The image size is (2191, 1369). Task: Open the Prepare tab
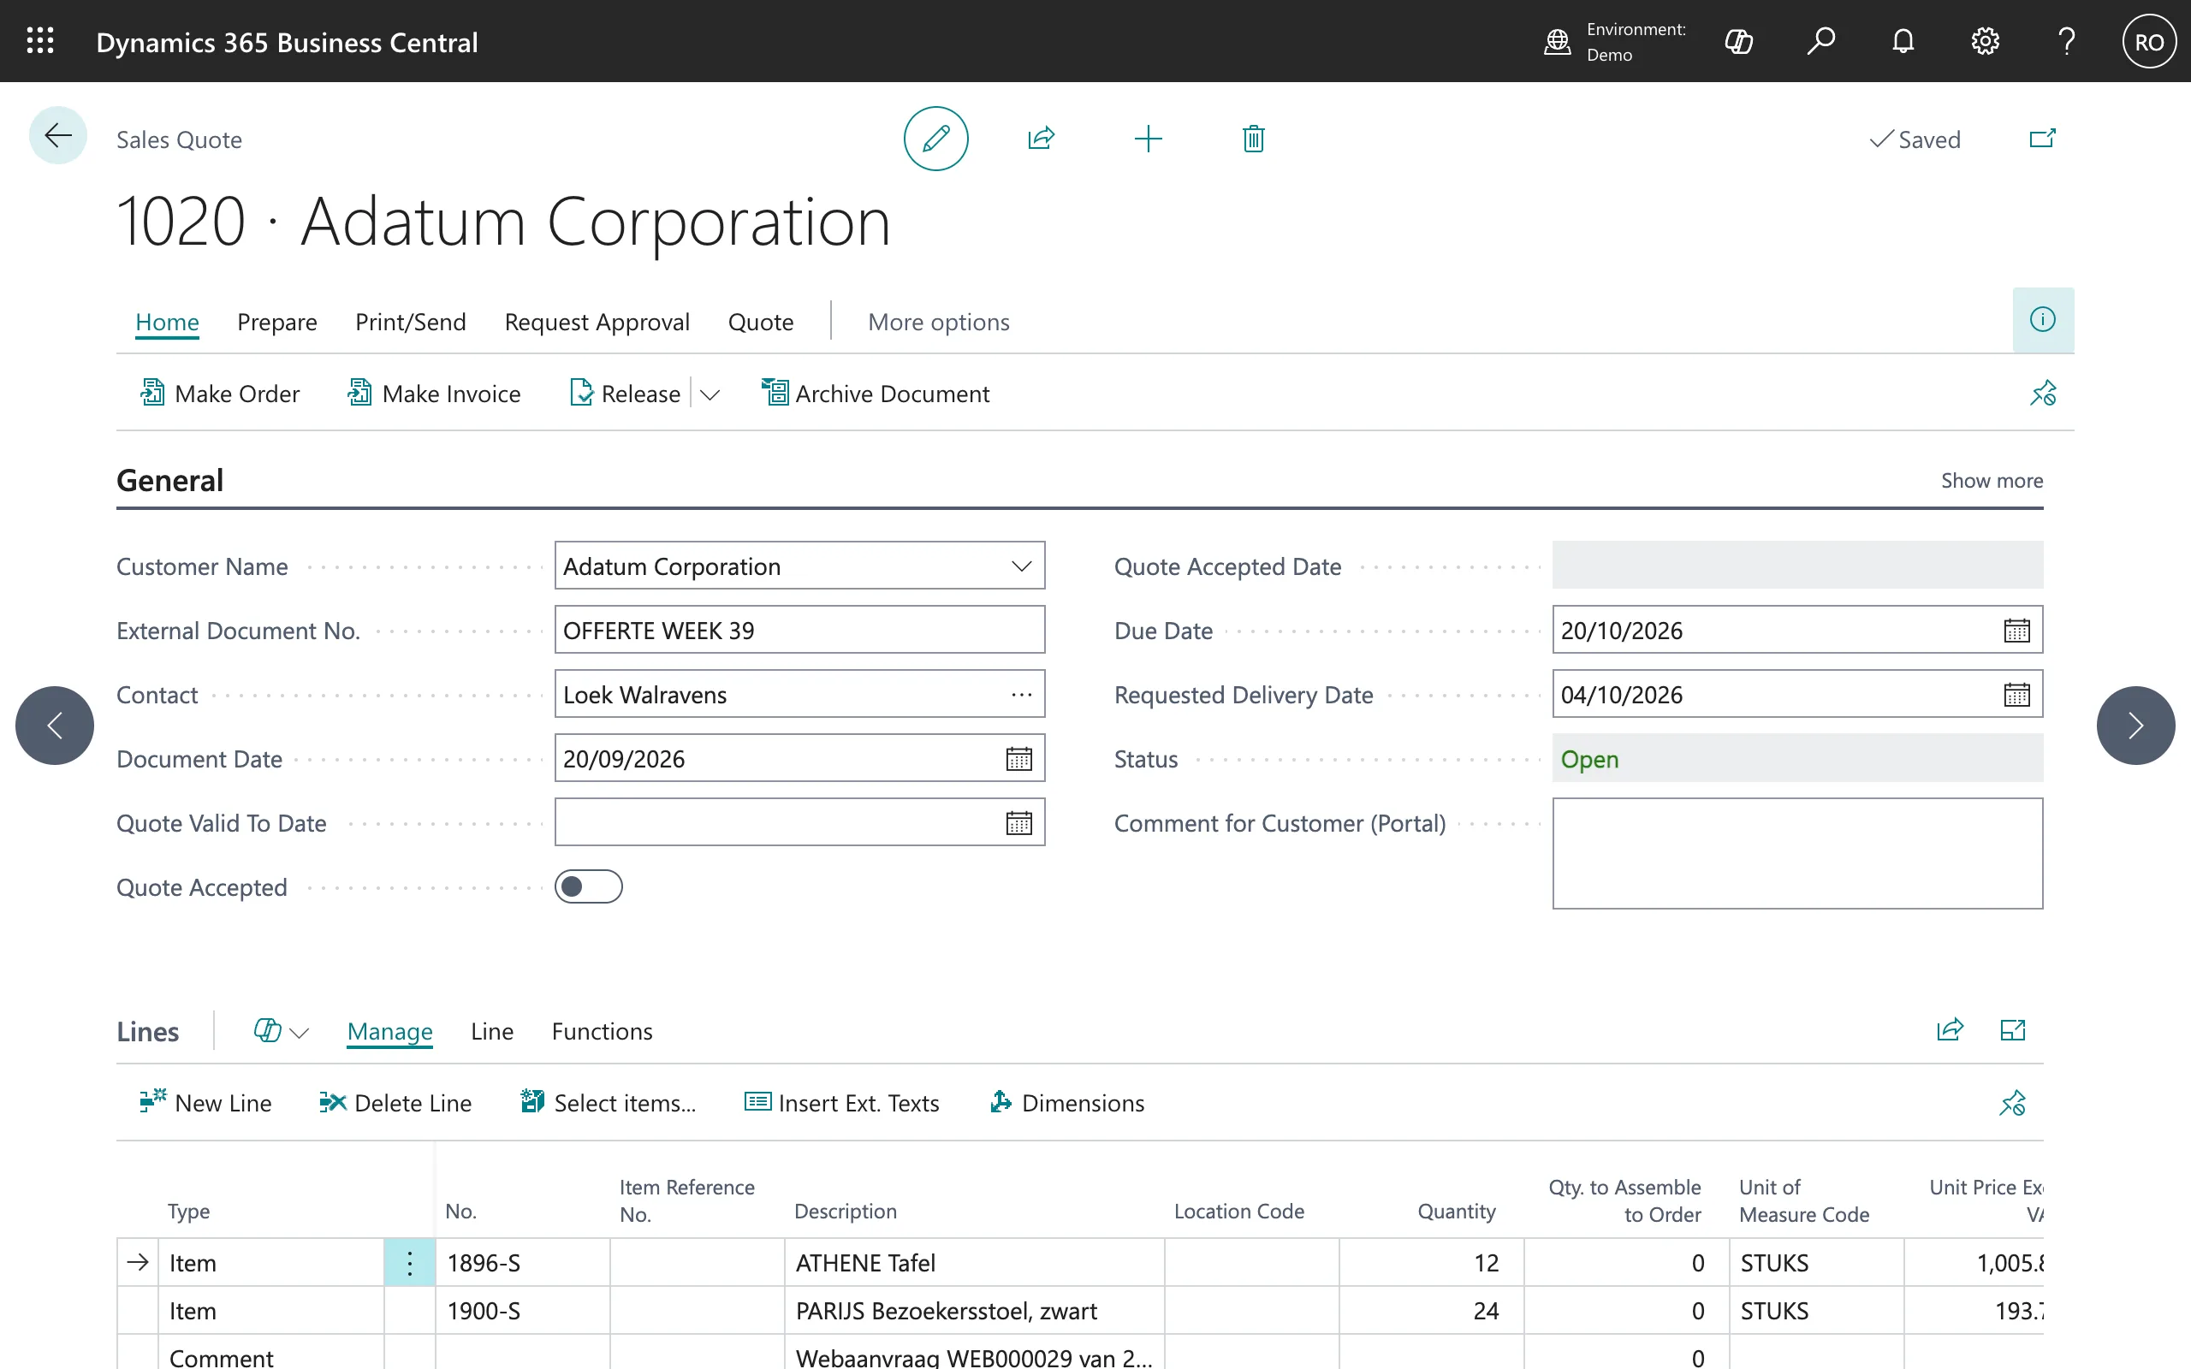click(x=277, y=323)
